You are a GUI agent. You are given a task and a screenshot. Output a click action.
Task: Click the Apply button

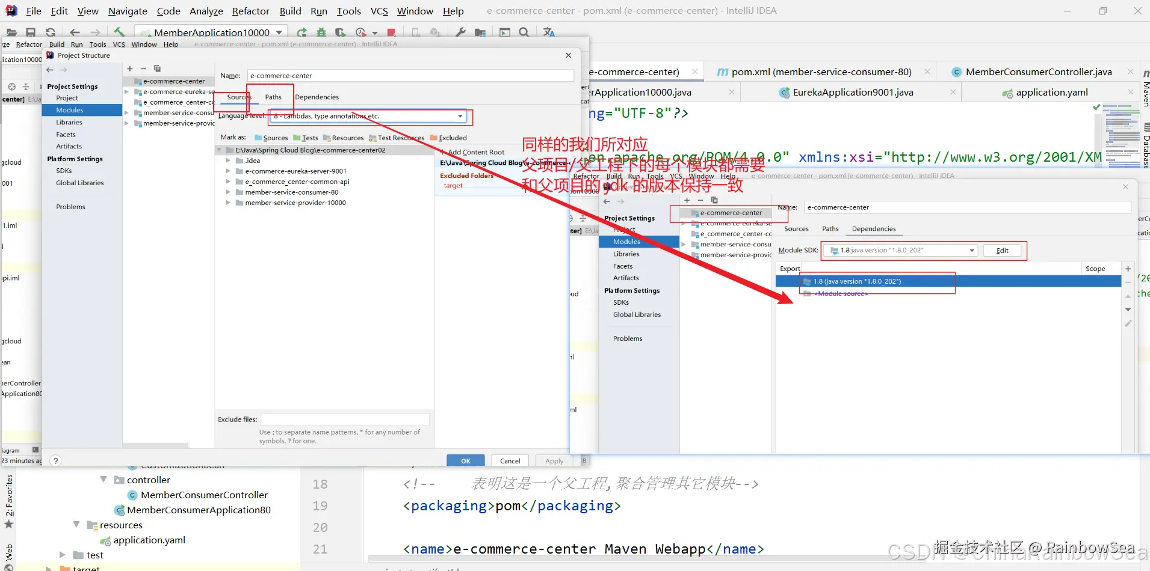point(554,461)
